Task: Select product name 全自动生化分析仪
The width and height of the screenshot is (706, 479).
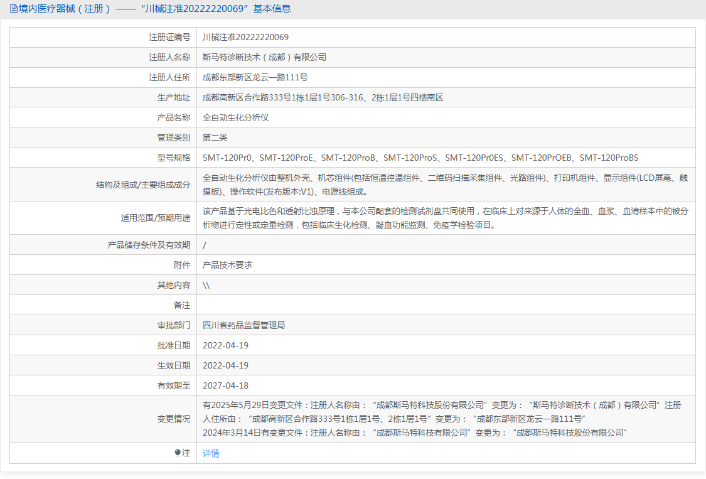Action: [235, 117]
